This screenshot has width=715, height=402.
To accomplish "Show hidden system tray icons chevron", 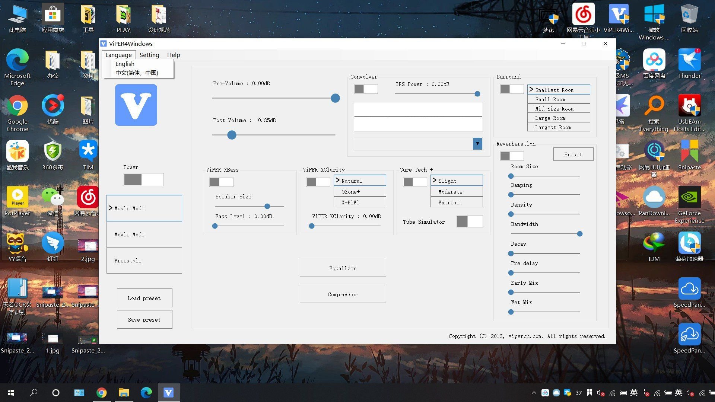I will click(x=534, y=393).
